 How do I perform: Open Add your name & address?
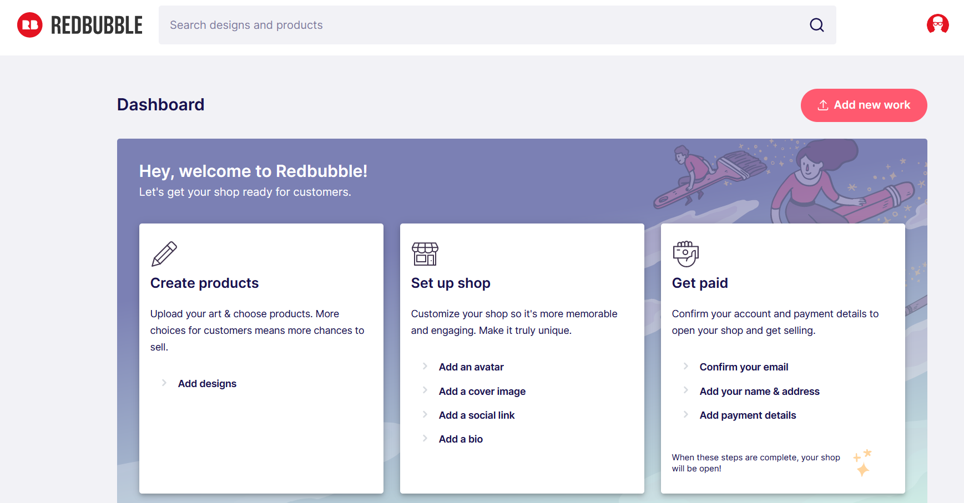(x=759, y=392)
